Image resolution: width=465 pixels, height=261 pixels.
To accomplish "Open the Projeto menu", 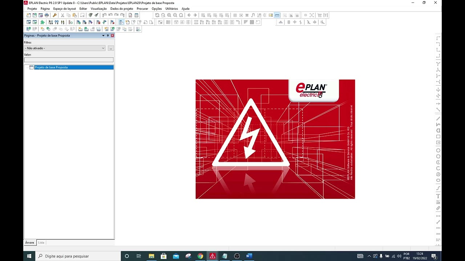I will coord(32,9).
